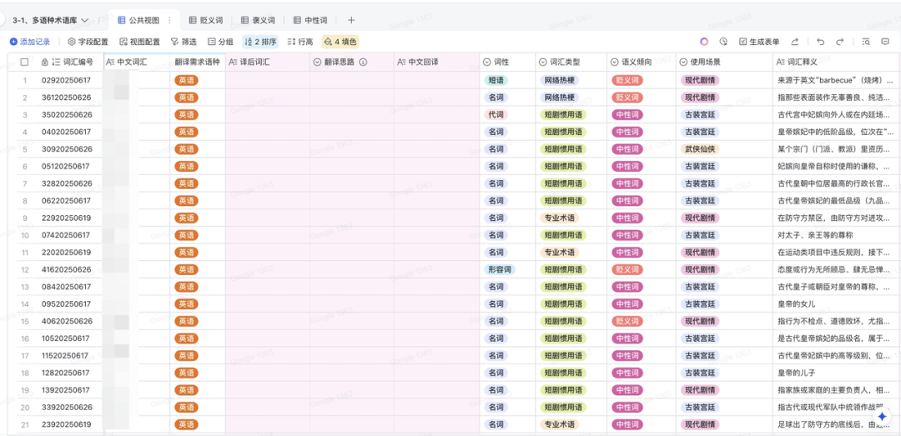Tick the select-all checkbox in header
Viewport: 901px width, 436px height.
pyautogui.click(x=24, y=62)
